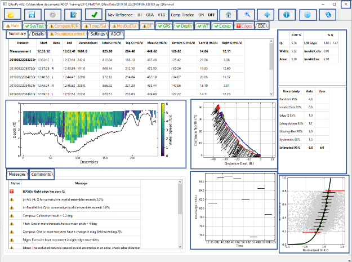Image resolution: width=352 pixels, height=262 pixels.
Task: Switch to the Main tab
Action: pyautogui.click(x=12, y=26)
